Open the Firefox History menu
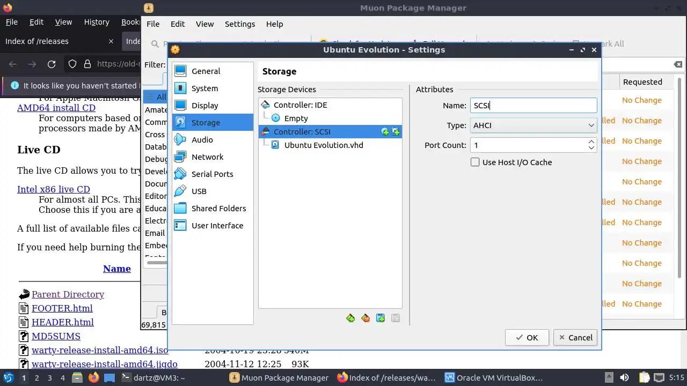Screen dimensions: 687x386 pyautogui.click(x=97, y=22)
